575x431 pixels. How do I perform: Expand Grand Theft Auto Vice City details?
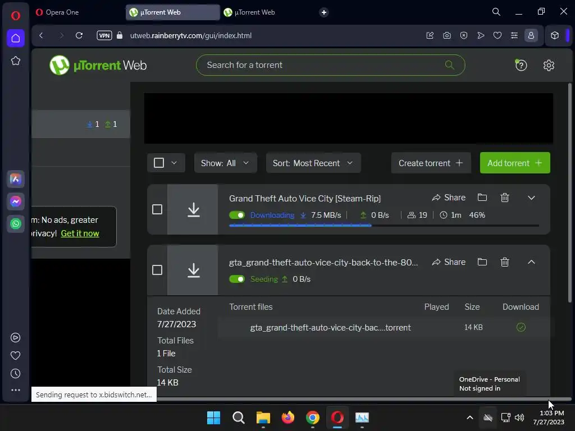click(531, 198)
